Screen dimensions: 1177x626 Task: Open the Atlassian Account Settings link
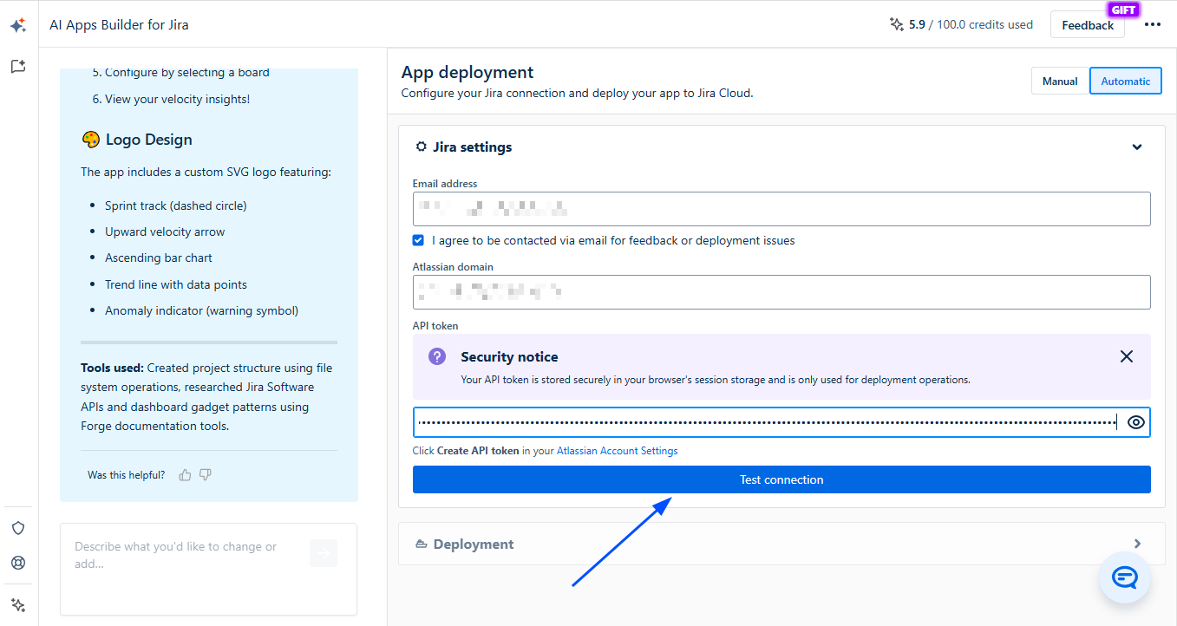[x=617, y=451]
